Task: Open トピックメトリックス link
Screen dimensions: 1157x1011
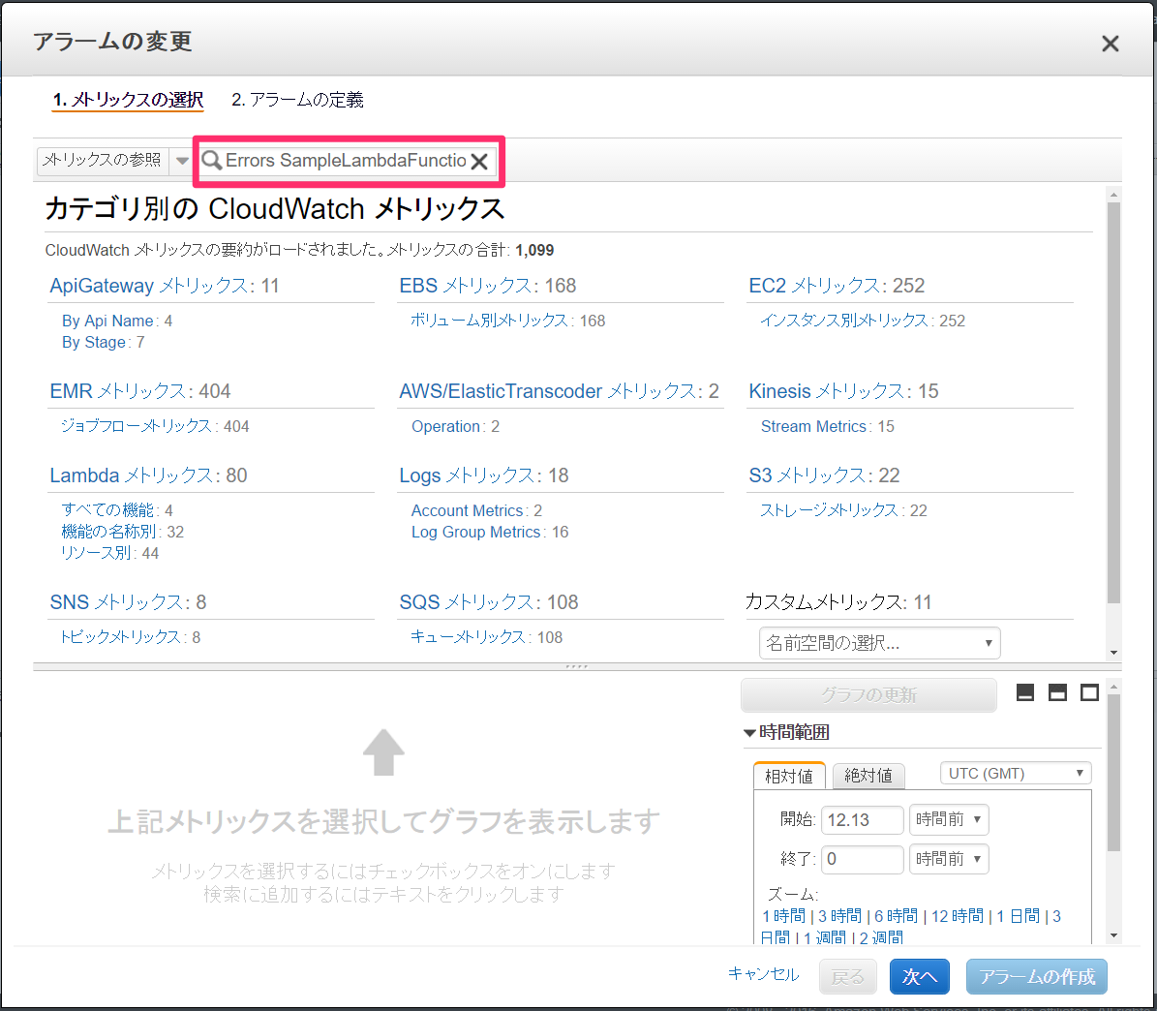Action: click(x=120, y=637)
